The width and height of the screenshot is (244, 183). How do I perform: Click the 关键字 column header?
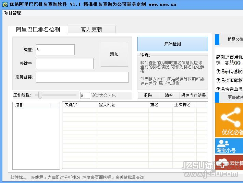(x=80, y=105)
